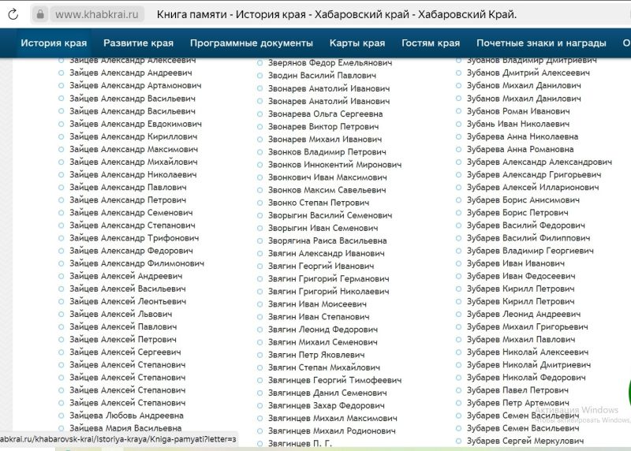Open the Почетные знаки и награды menu

click(x=541, y=43)
